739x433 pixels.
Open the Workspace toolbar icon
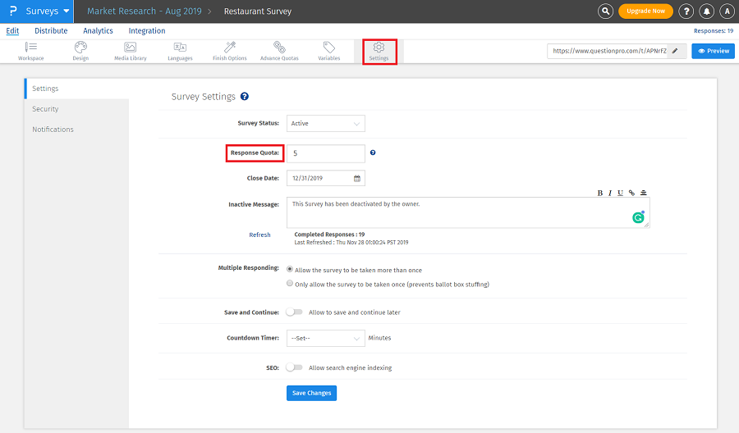pos(31,51)
